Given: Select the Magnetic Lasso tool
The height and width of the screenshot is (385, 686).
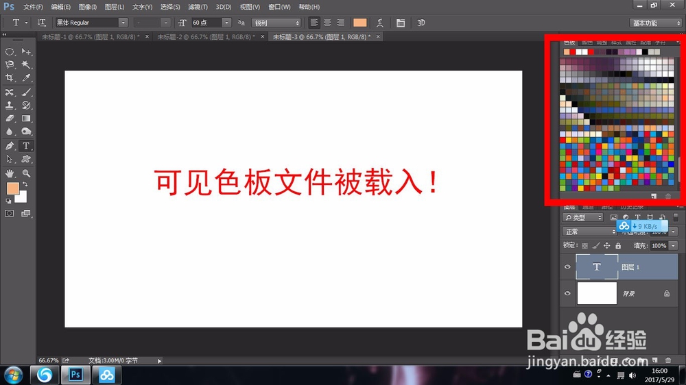Looking at the screenshot, I should (x=9, y=64).
